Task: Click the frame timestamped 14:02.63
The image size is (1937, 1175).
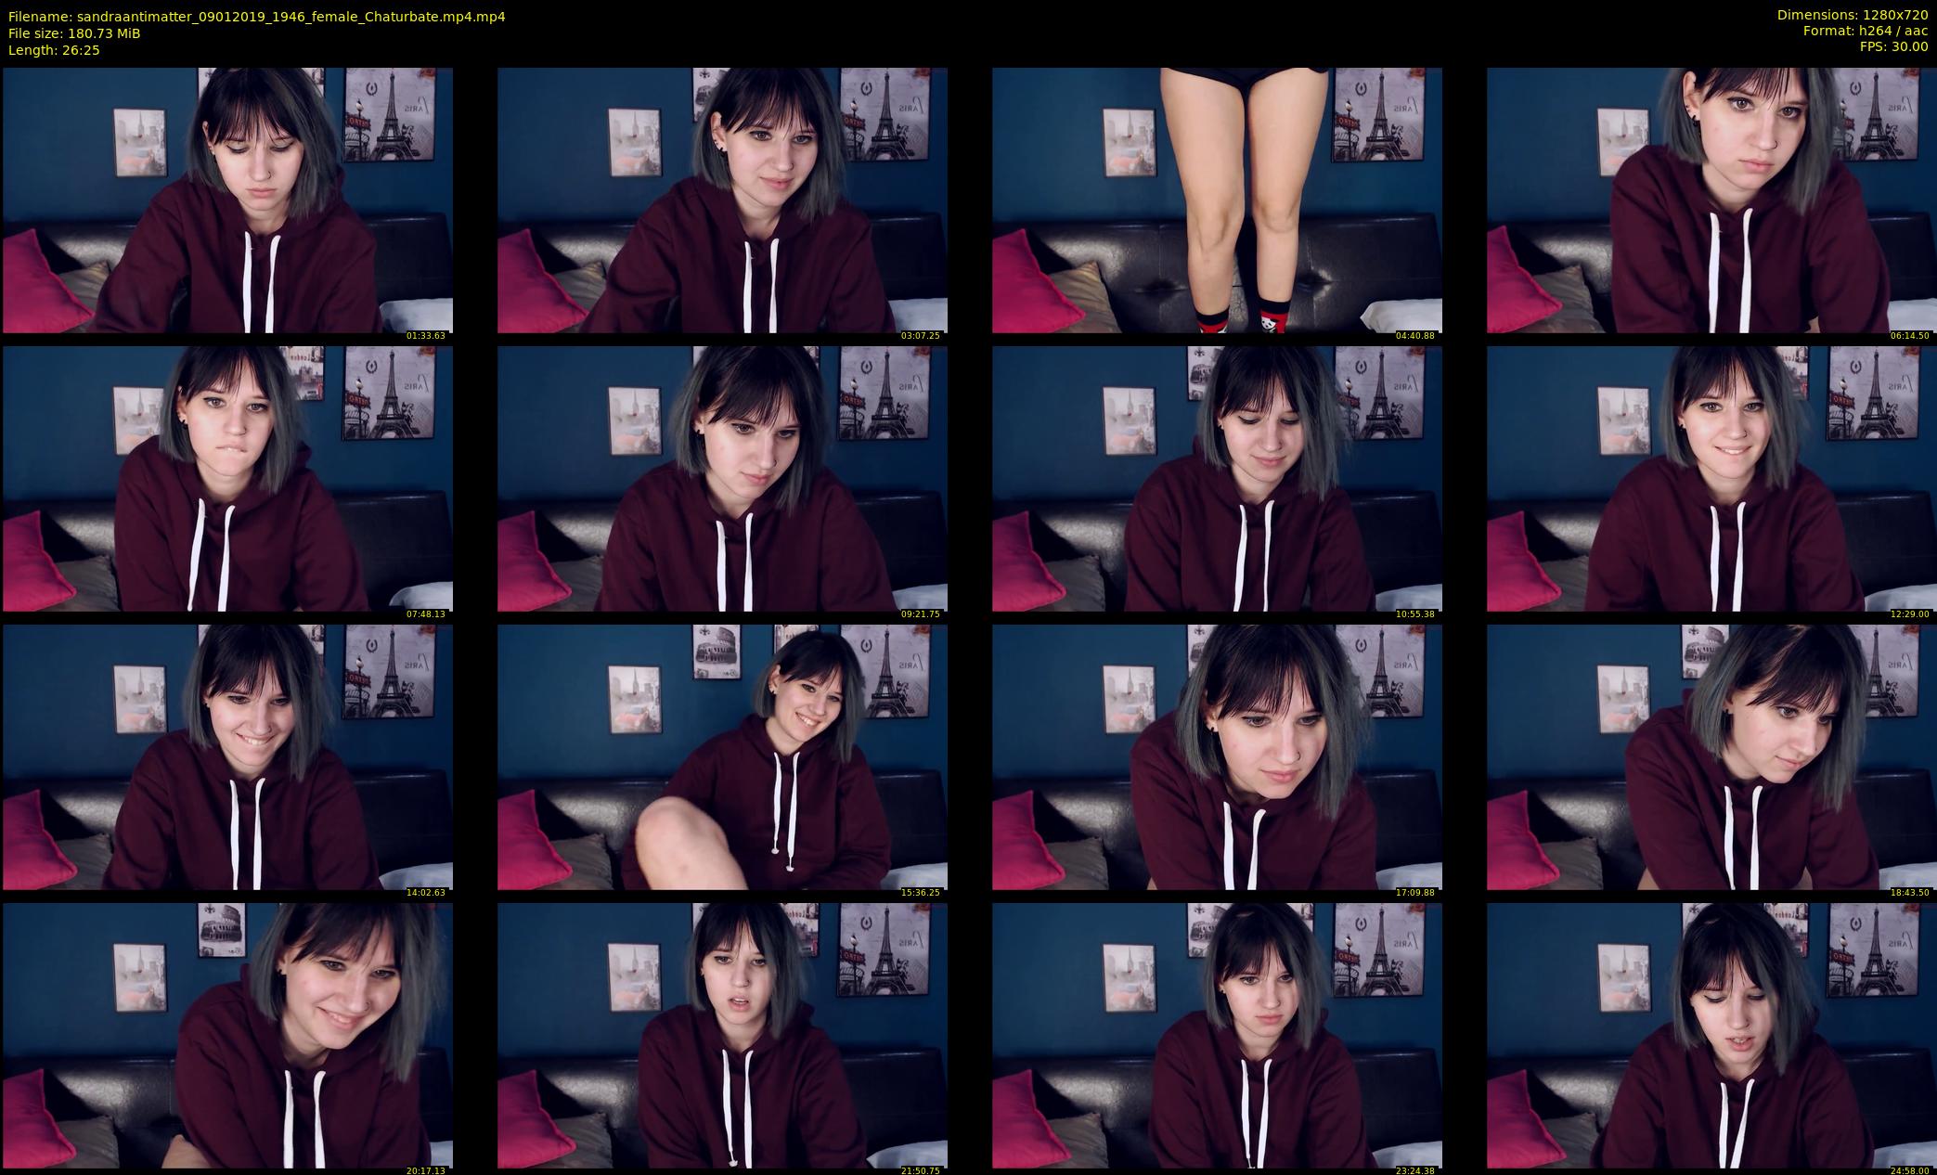Action: [227, 756]
